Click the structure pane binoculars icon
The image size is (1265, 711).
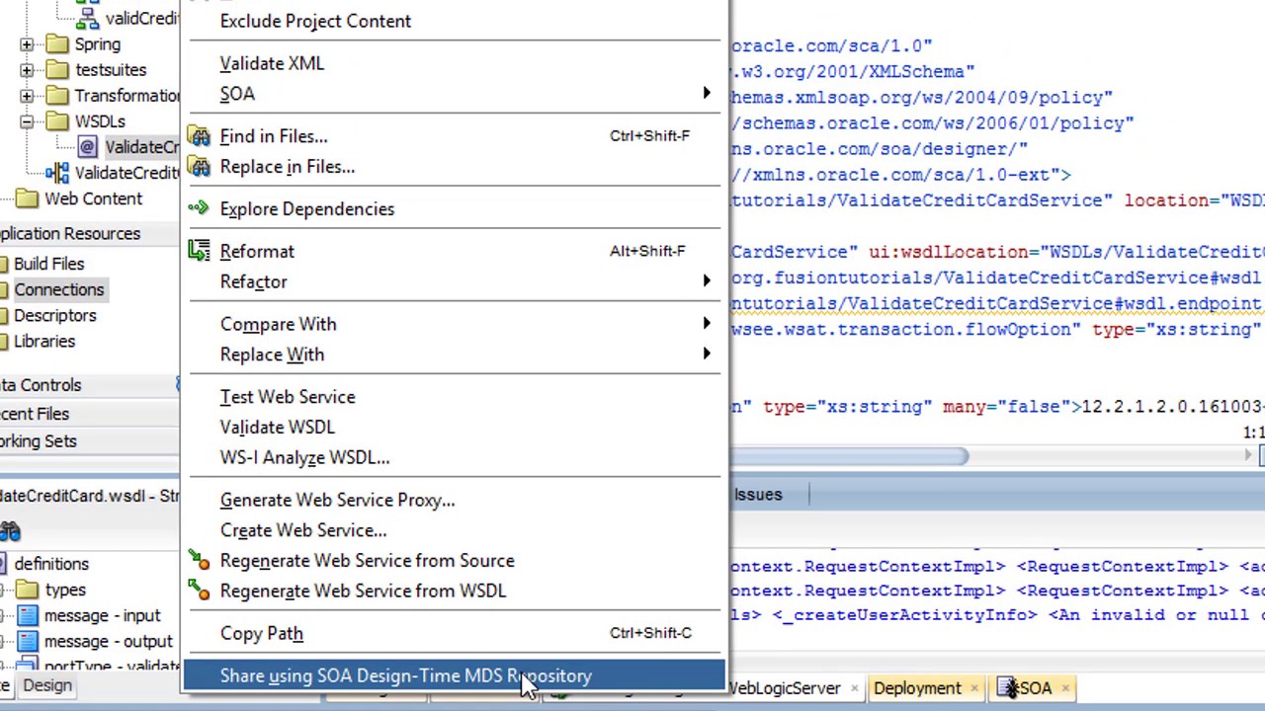10,532
